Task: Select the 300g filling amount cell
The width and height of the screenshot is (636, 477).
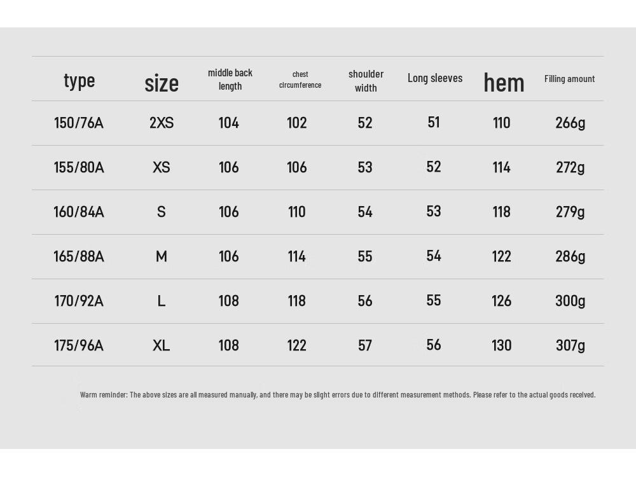Action: pos(570,301)
